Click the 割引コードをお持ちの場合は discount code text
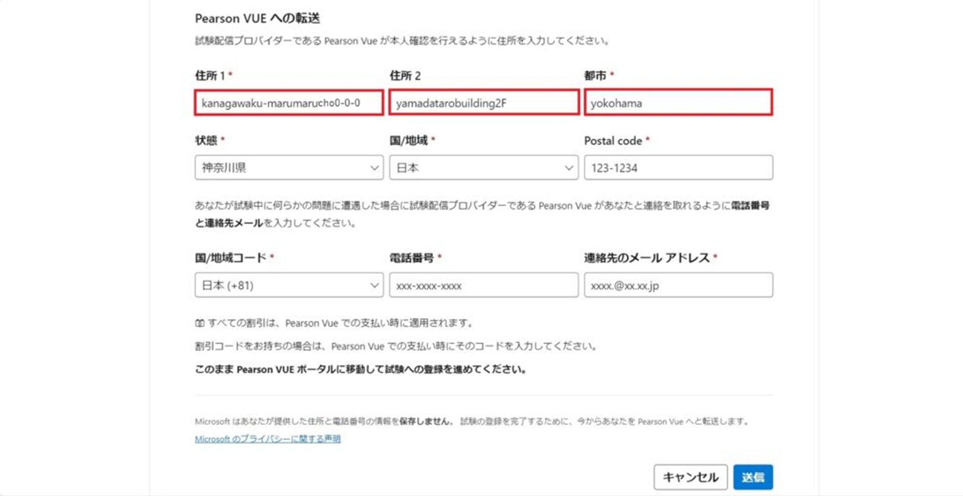 (396, 346)
